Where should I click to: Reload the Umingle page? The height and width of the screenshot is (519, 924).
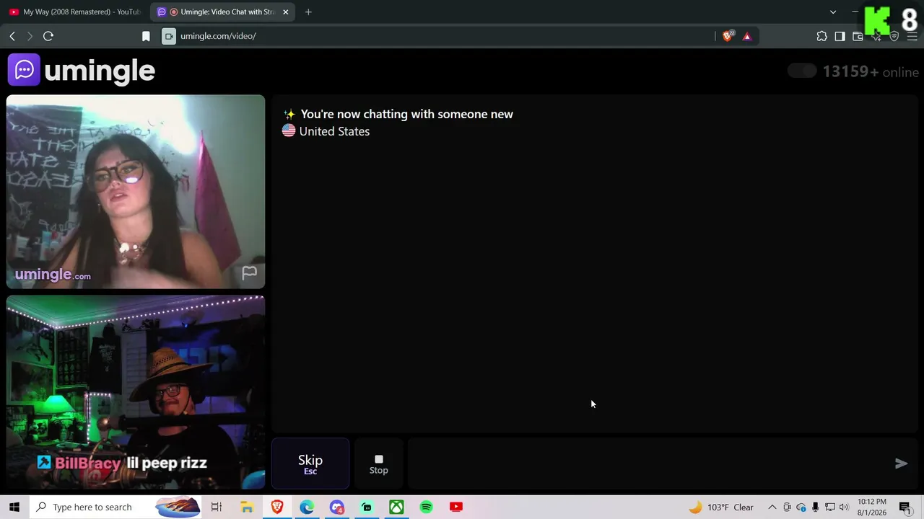coord(48,36)
